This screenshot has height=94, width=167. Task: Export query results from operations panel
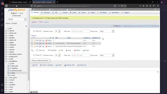click(58, 65)
